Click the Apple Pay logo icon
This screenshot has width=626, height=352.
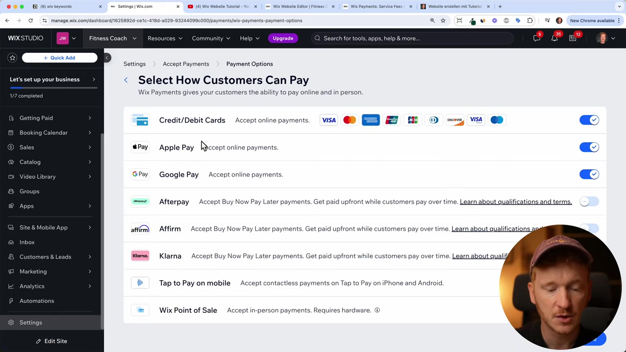tap(140, 147)
